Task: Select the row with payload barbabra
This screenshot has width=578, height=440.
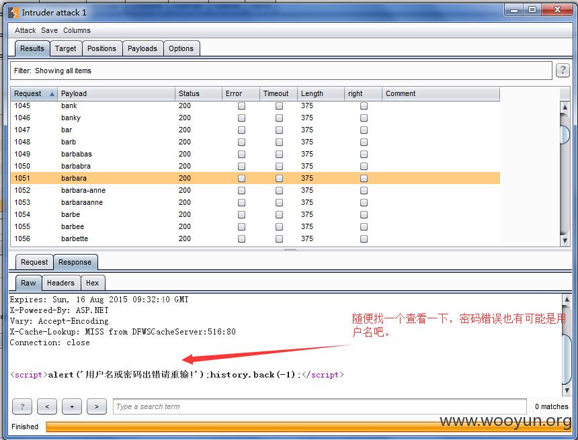Action: pos(255,166)
